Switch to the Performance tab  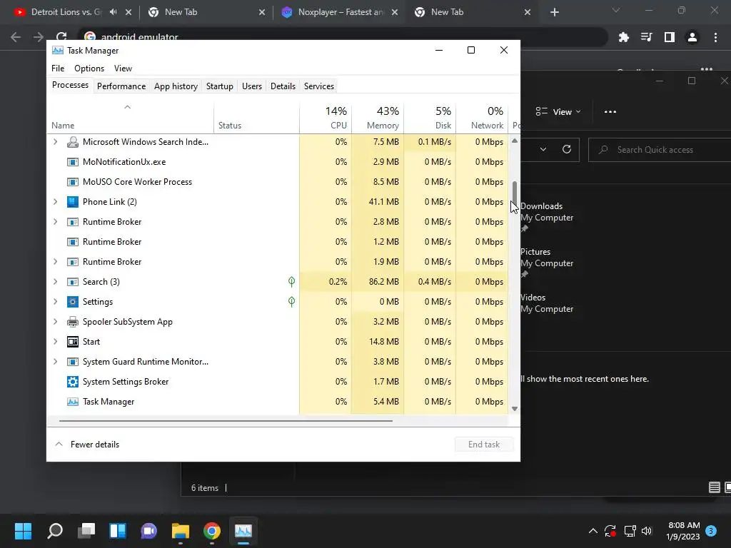coord(121,86)
